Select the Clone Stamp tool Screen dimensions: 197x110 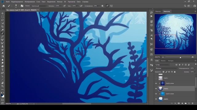point(2,46)
